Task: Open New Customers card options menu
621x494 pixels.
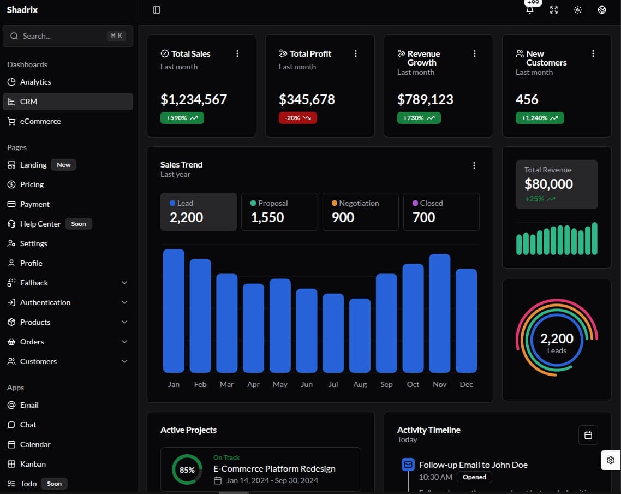Action: point(593,53)
